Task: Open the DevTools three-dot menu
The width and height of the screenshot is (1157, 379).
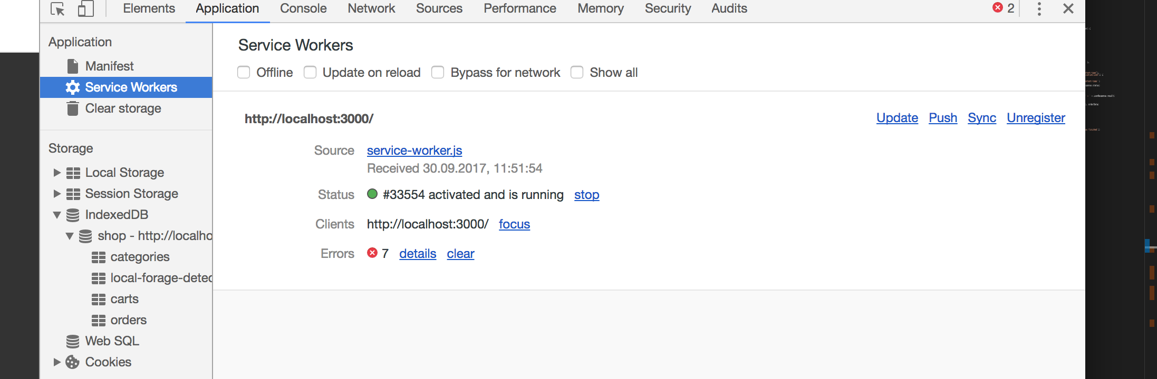Action: tap(1039, 8)
